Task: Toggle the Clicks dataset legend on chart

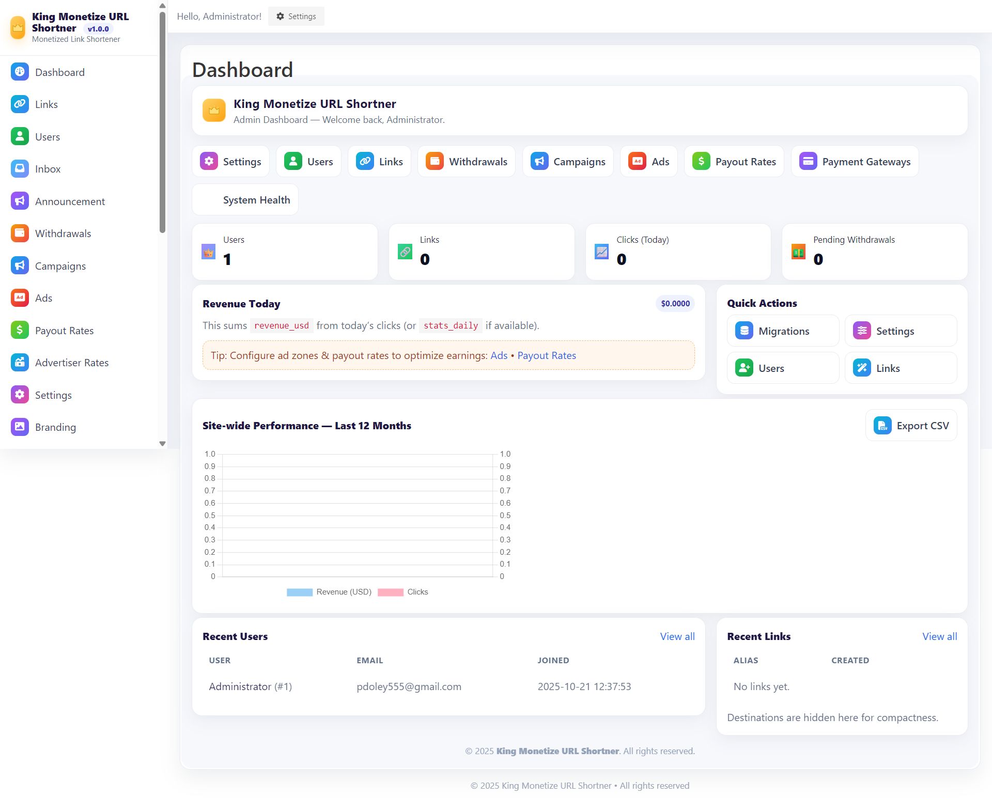Action: pos(391,592)
